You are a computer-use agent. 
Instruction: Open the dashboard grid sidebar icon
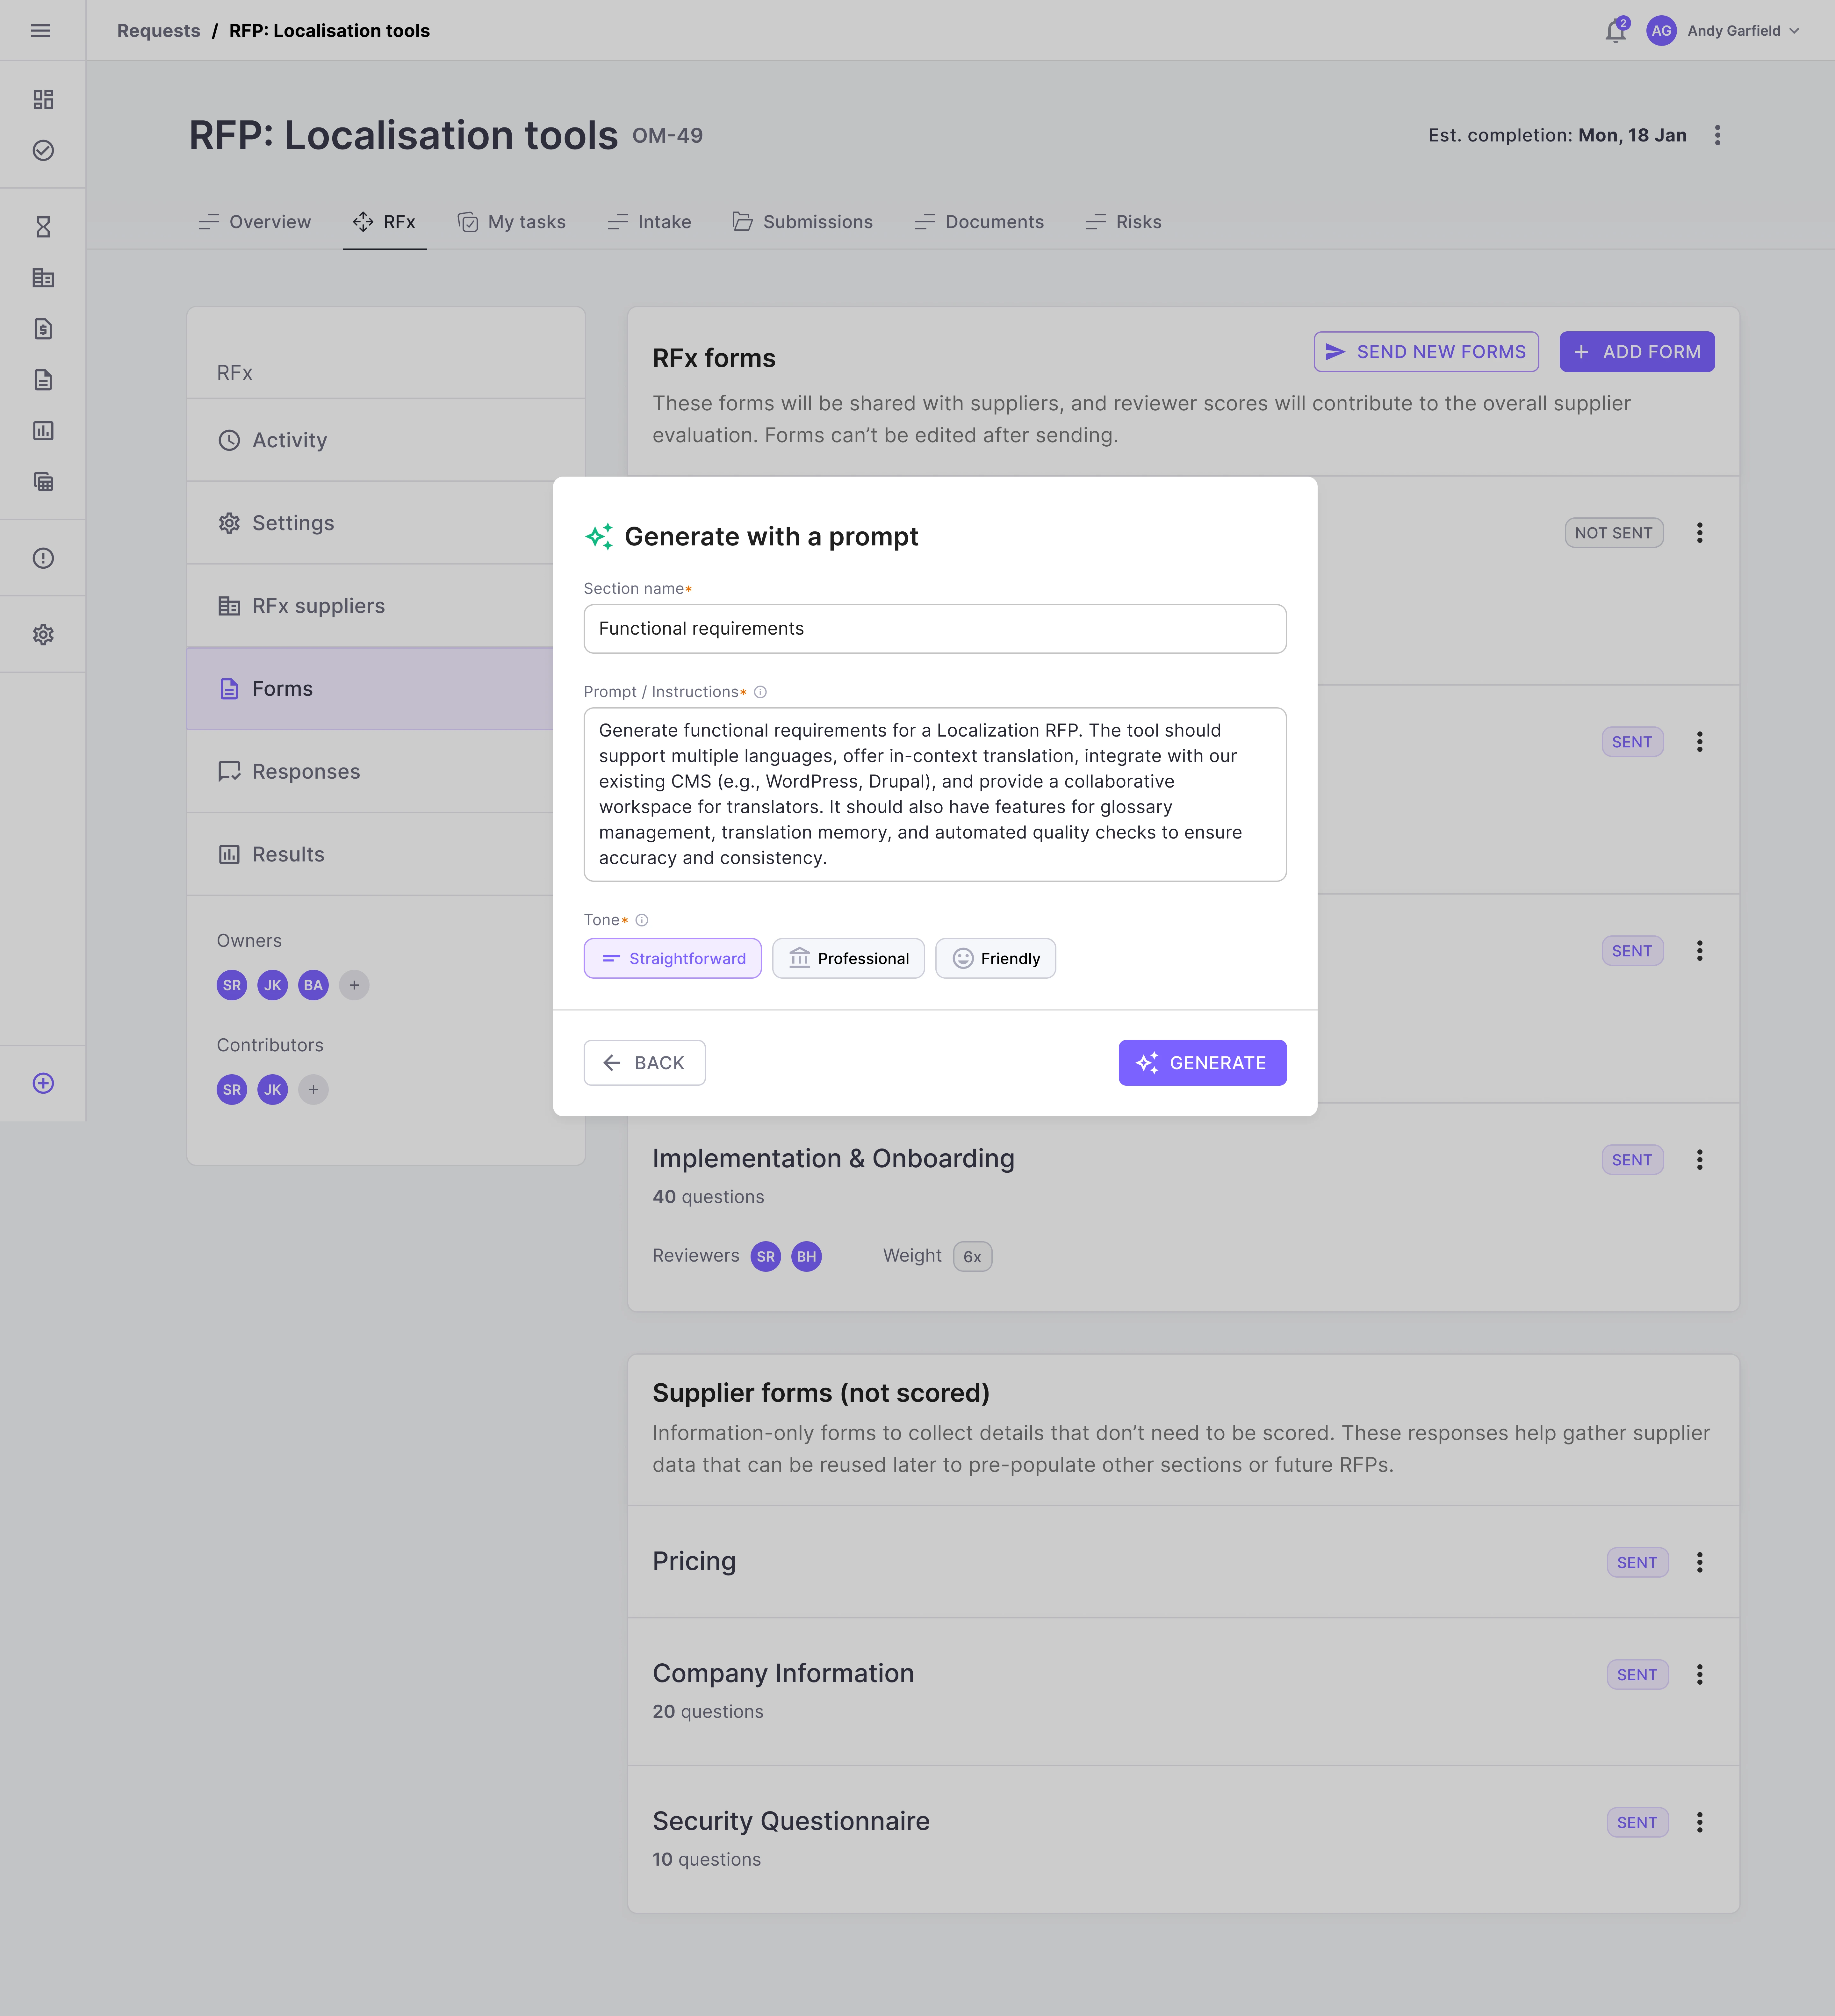(43, 99)
